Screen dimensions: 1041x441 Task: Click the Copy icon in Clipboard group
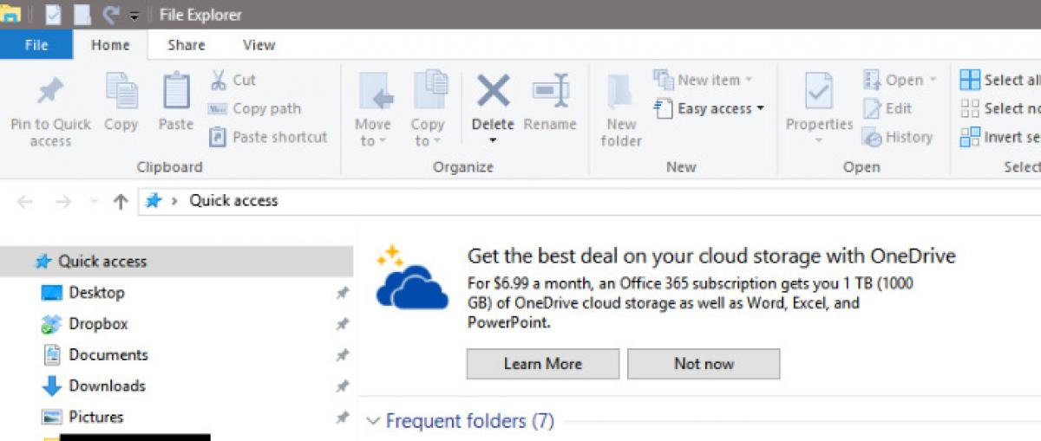(121, 91)
